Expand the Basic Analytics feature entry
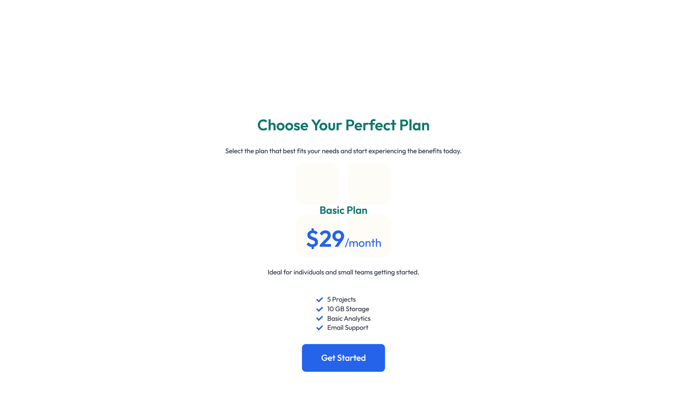Viewport: 687px width, 420px height. pos(349,318)
